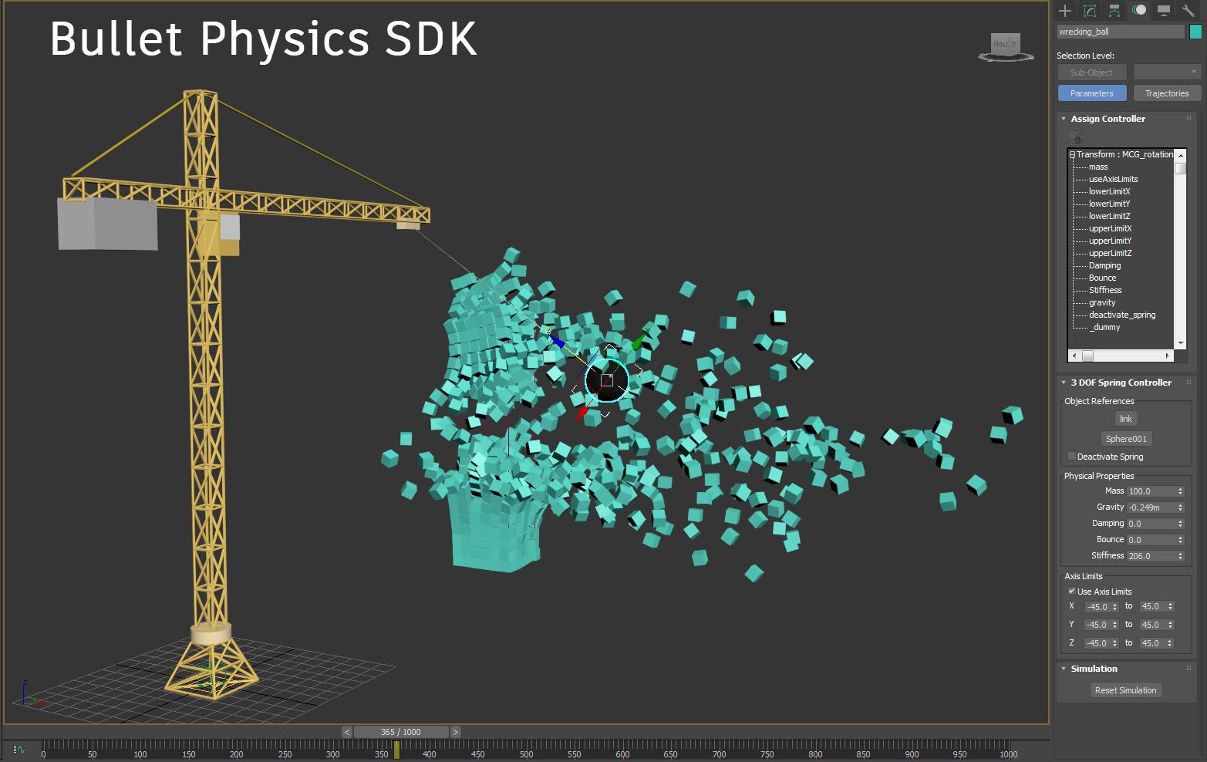Click the X lower limit field
1207x762 pixels.
pos(1097,607)
